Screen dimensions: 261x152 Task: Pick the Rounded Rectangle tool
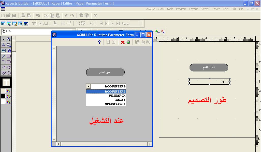tap(9, 62)
